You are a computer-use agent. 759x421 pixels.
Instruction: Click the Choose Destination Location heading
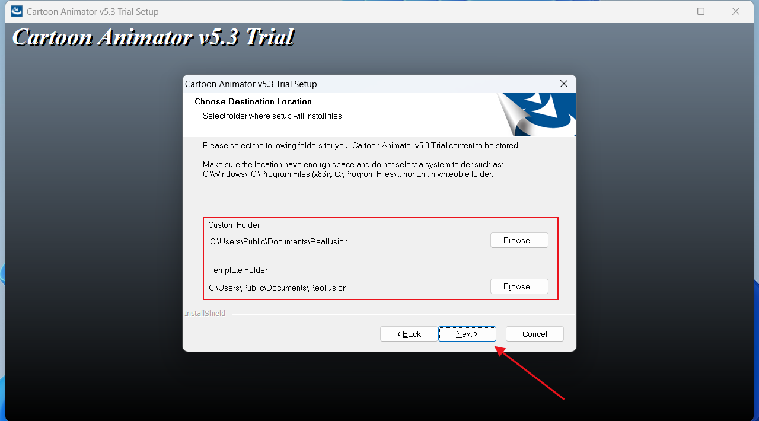click(253, 102)
